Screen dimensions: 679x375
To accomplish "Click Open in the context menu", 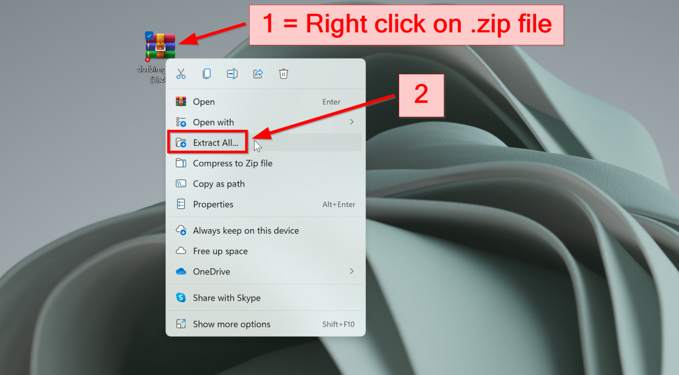I will pos(204,102).
